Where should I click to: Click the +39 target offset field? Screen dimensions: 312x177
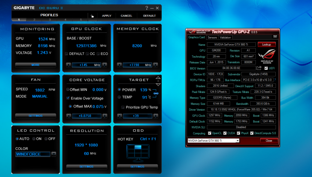click(x=137, y=116)
